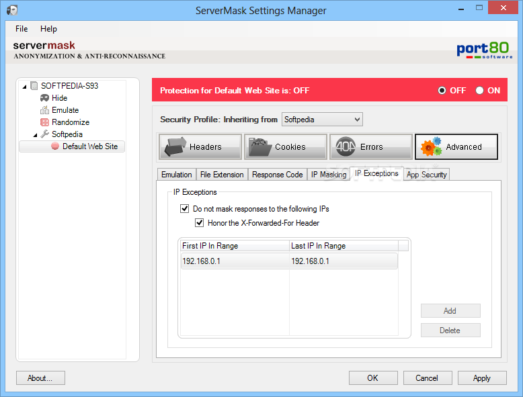Open the Errors section button
Screen dimensions: 523x397
[x=371, y=146]
